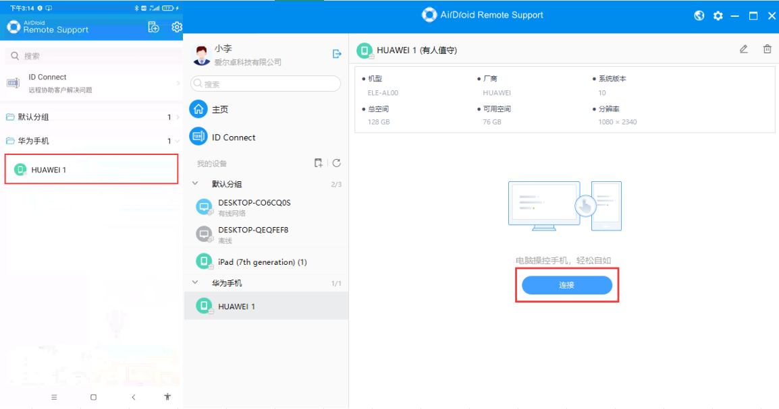Viewport: 779px width, 409px height.
Task: Click ELE-AL00 model value
Action: click(383, 93)
